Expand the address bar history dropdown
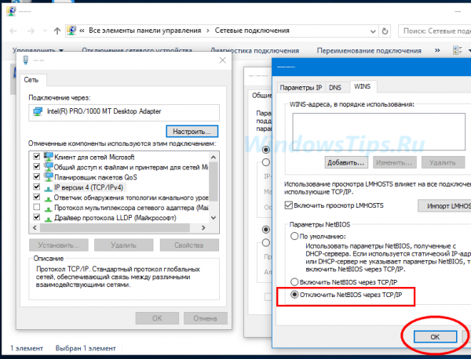The width and height of the screenshot is (471, 359). [x=373, y=31]
